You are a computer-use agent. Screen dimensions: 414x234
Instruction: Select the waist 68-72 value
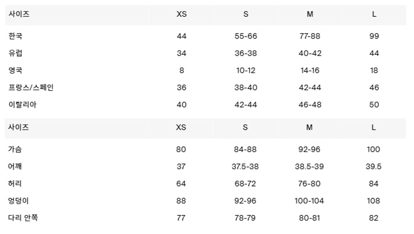tap(245, 184)
